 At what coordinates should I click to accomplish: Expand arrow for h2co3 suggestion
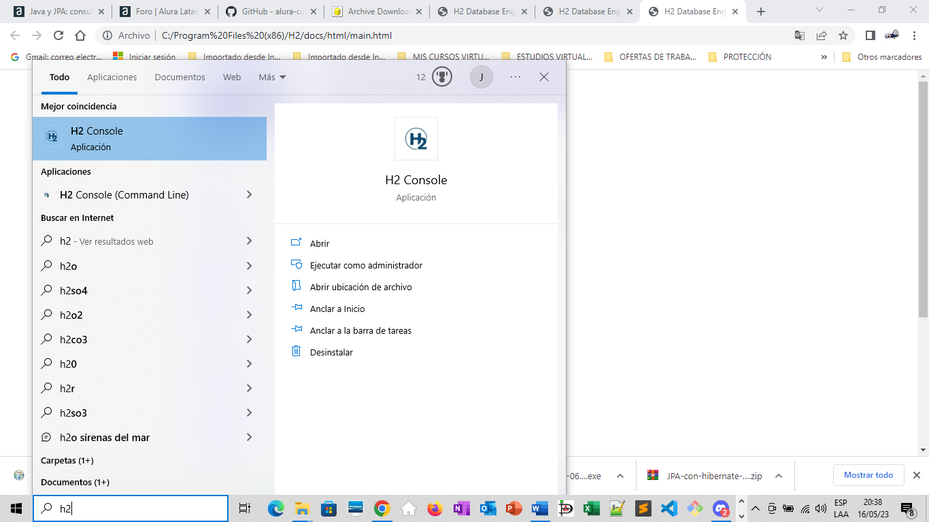(x=249, y=339)
